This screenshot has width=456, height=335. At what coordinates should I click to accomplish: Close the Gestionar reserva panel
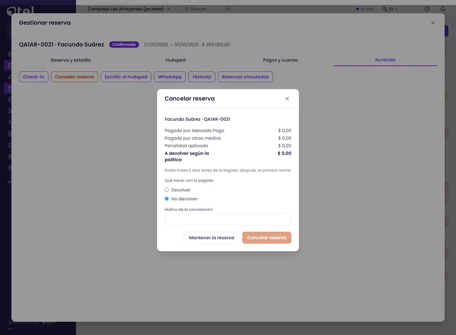(433, 23)
